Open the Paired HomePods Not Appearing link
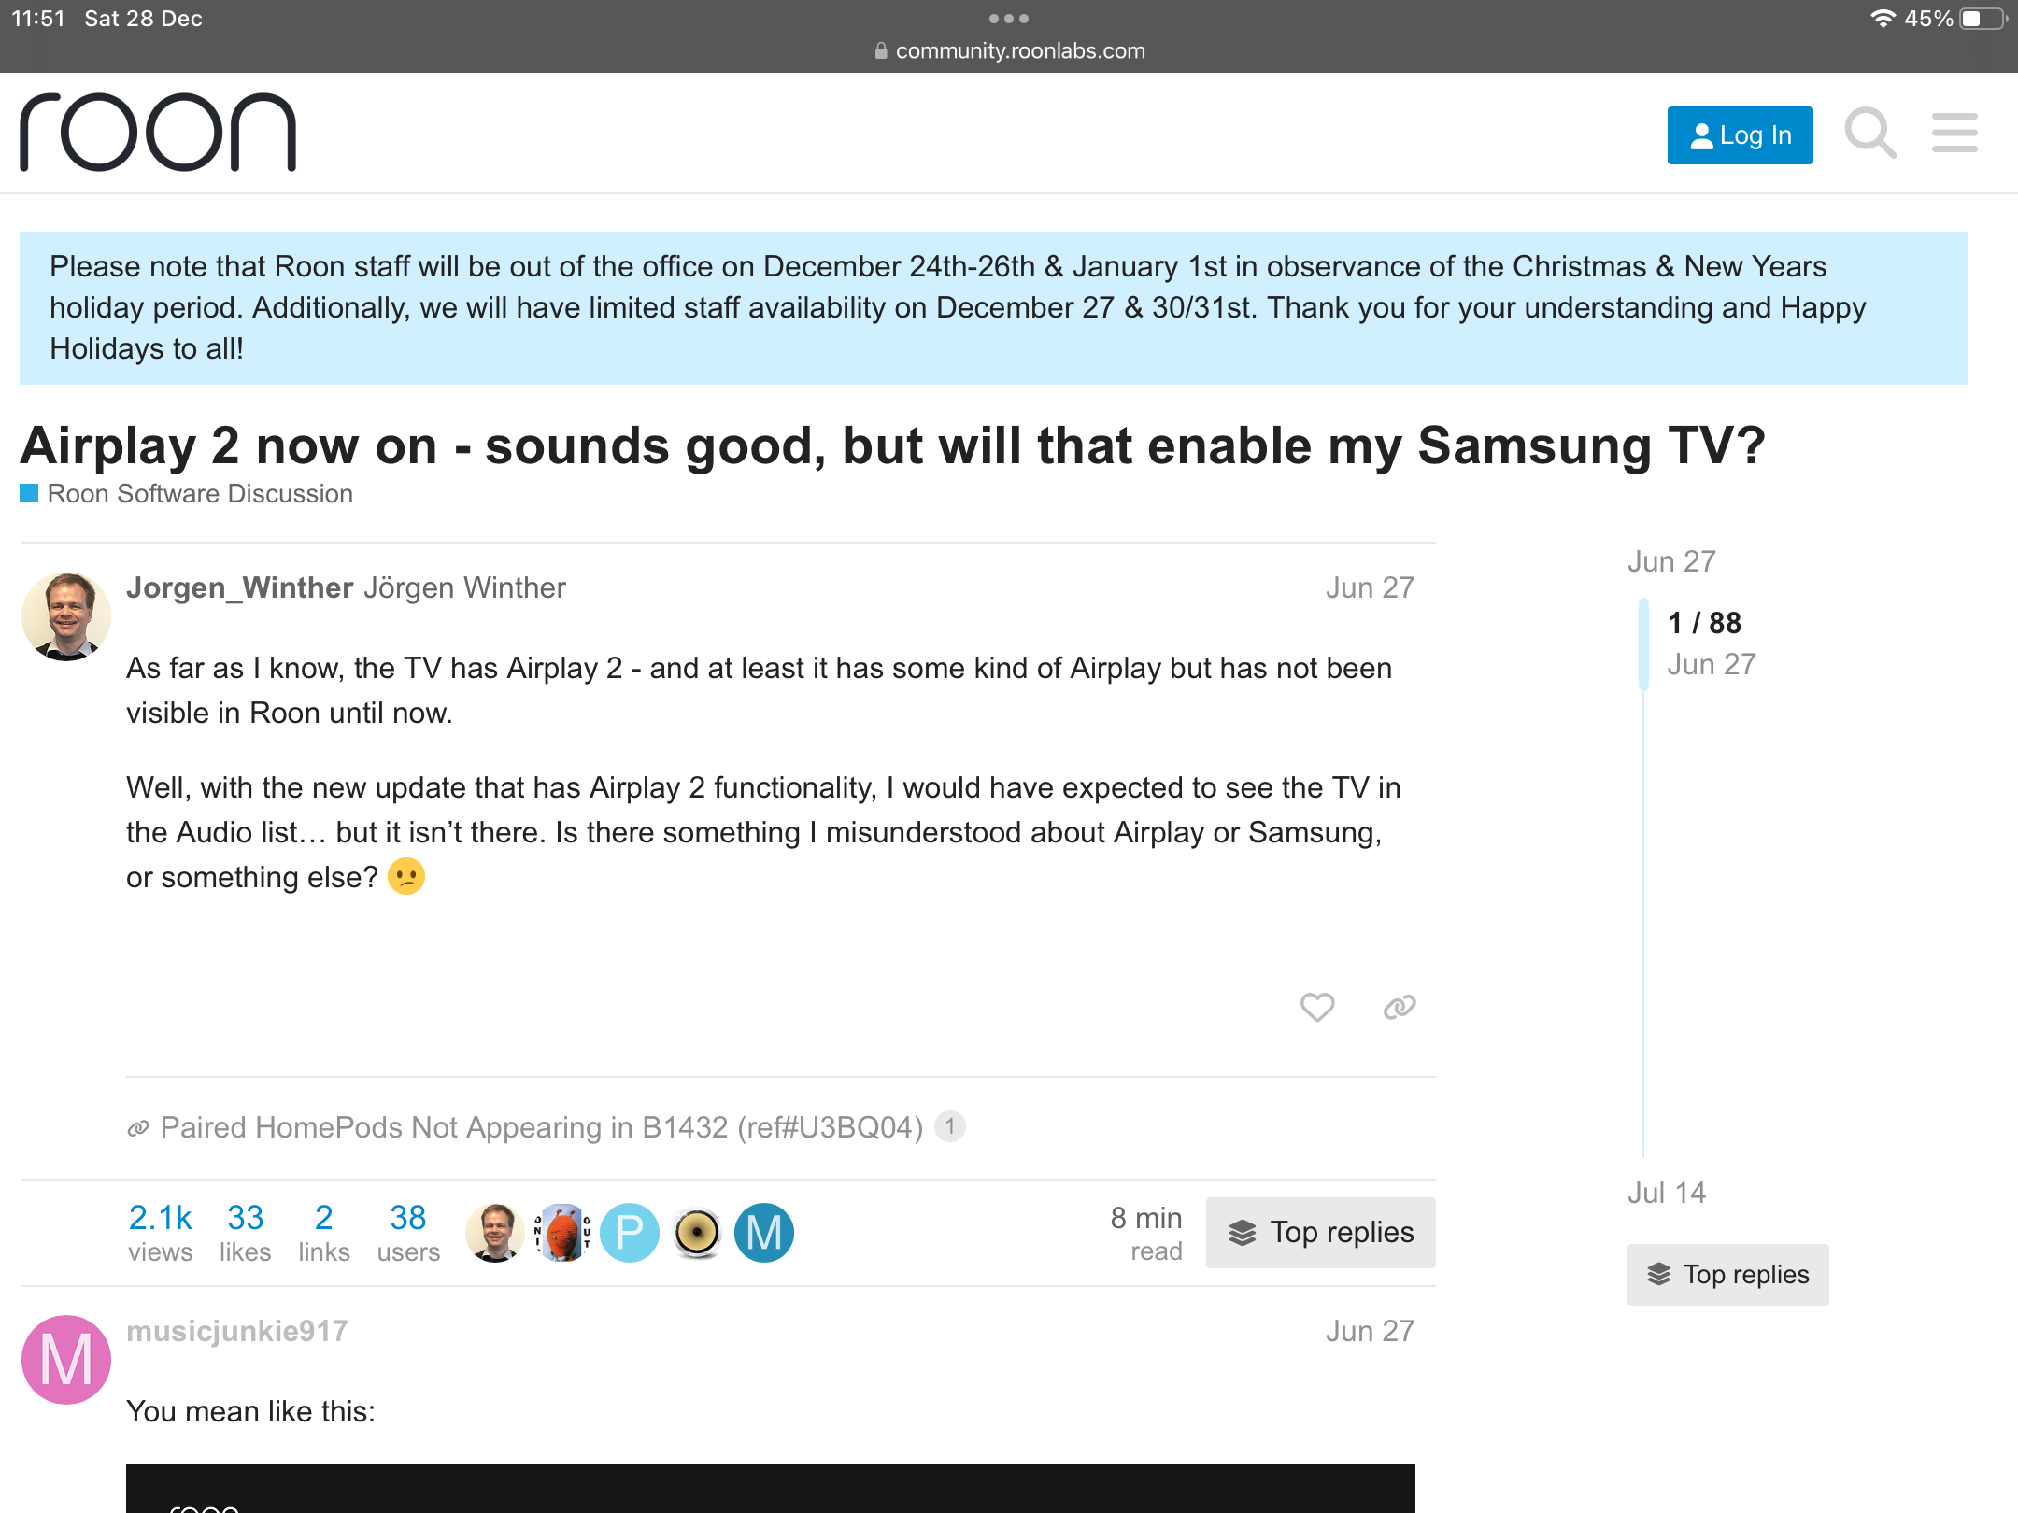Image resolution: width=2018 pixels, height=1513 pixels. pyautogui.click(x=542, y=1127)
